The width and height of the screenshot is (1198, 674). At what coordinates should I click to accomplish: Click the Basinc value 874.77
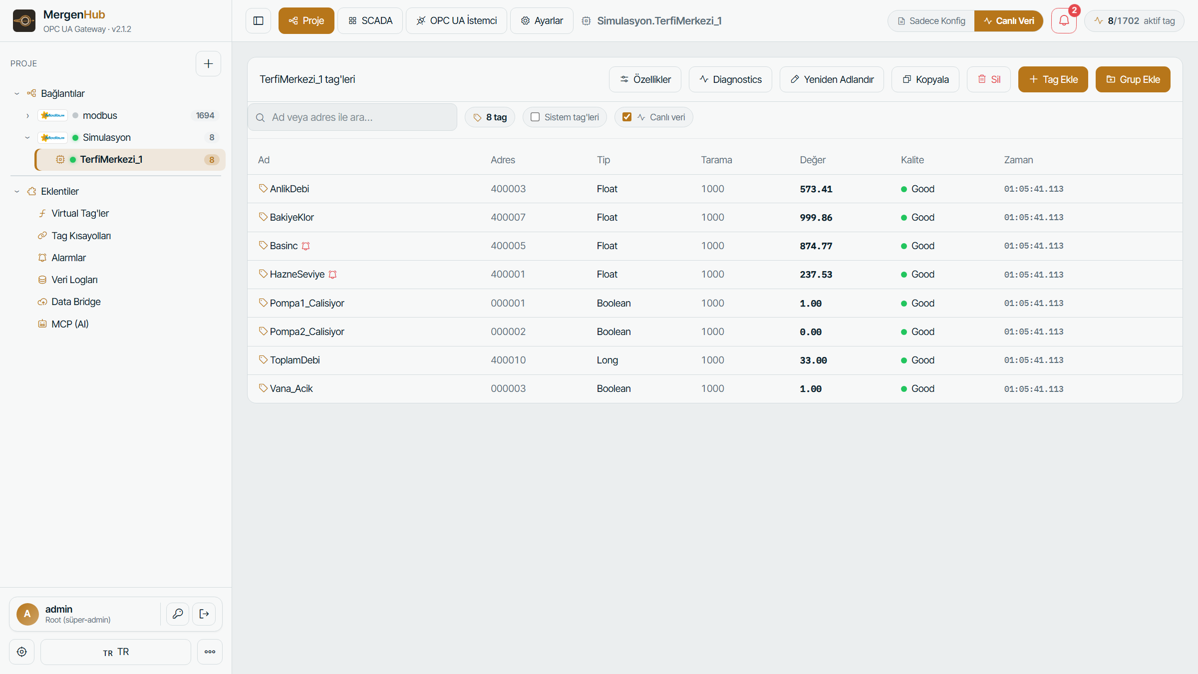pyautogui.click(x=816, y=246)
